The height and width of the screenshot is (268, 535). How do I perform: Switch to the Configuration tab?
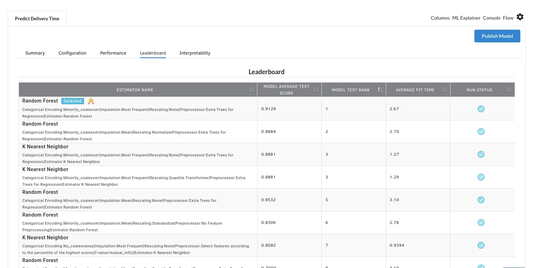(x=72, y=53)
